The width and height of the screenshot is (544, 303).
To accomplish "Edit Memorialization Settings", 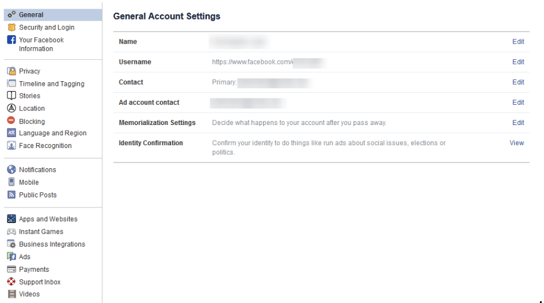I will click(x=518, y=122).
